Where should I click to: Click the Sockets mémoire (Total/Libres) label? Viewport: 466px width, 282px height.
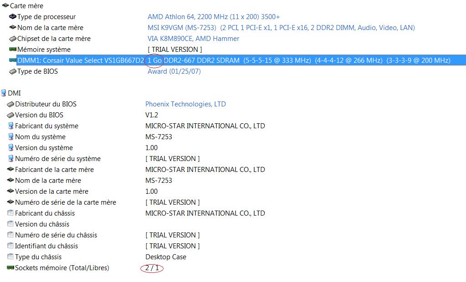pyautogui.click(x=62, y=268)
